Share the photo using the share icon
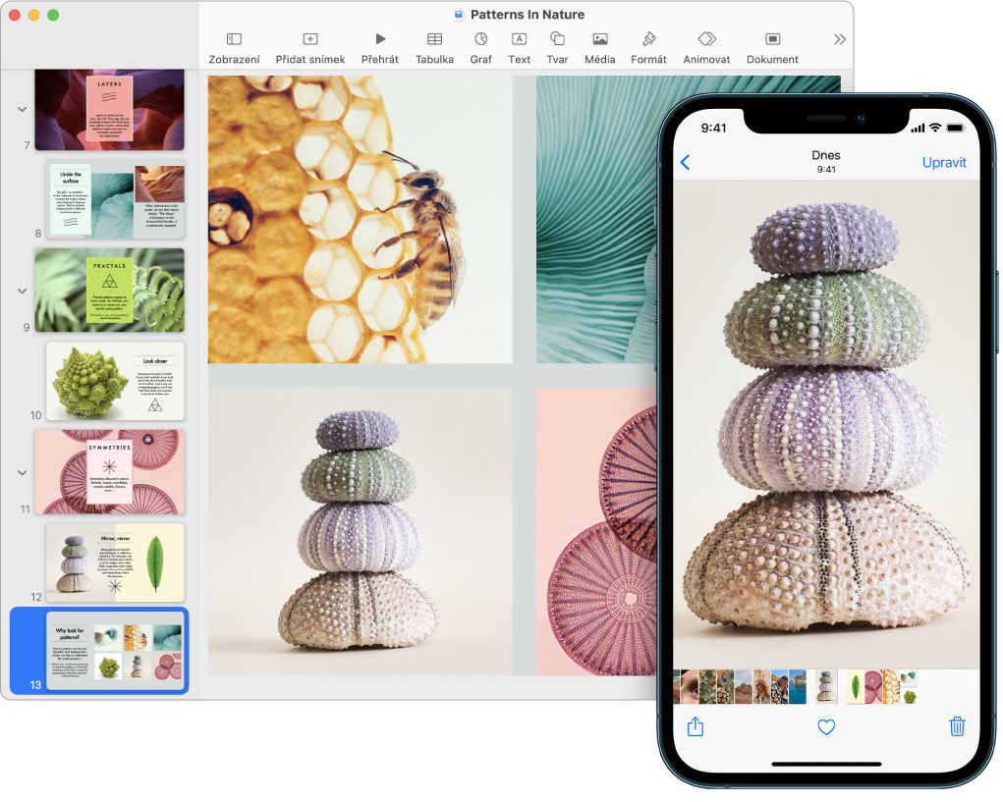Viewport: 1003px width, 802px height. click(x=696, y=726)
